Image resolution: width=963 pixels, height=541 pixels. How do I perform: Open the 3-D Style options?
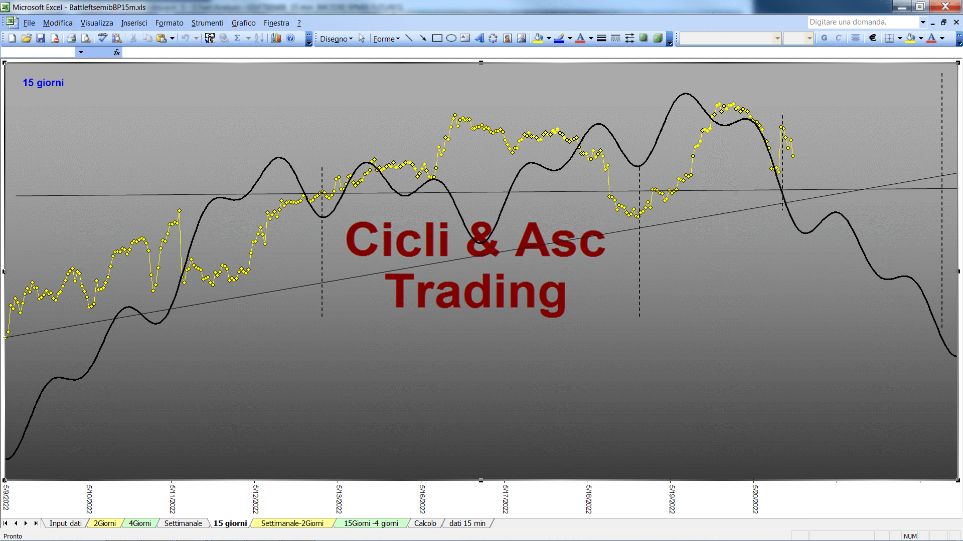[658, 38]
